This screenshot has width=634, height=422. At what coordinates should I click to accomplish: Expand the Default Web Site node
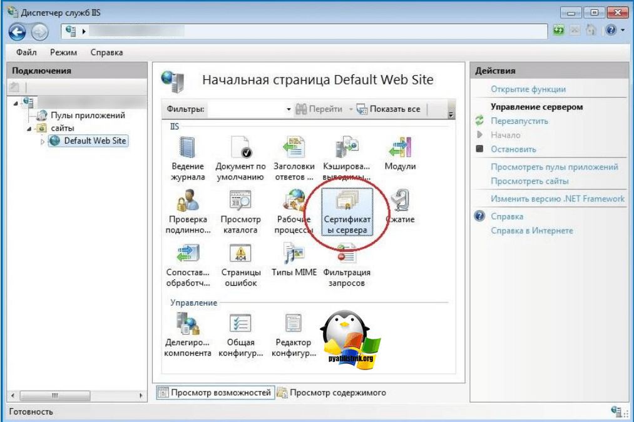click(x=43, y=141)
